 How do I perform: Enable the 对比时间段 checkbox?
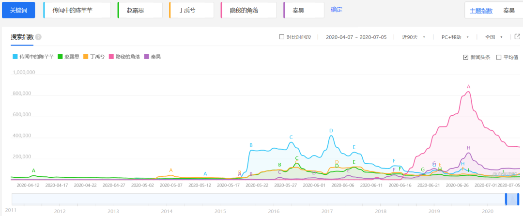point(282,37)
